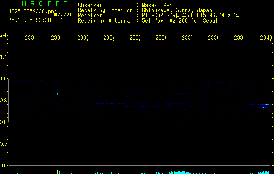
Task: Click the 'Receiving Antenna' label
Action: (104, 21)
